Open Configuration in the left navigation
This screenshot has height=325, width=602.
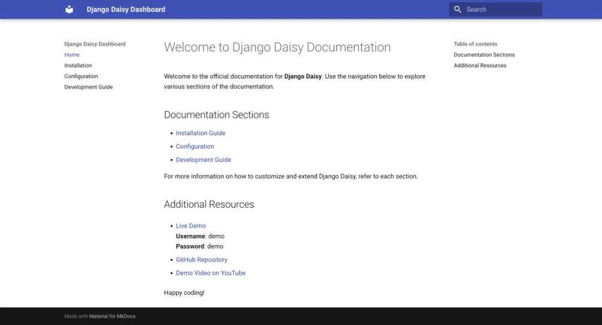pos(81,76)
